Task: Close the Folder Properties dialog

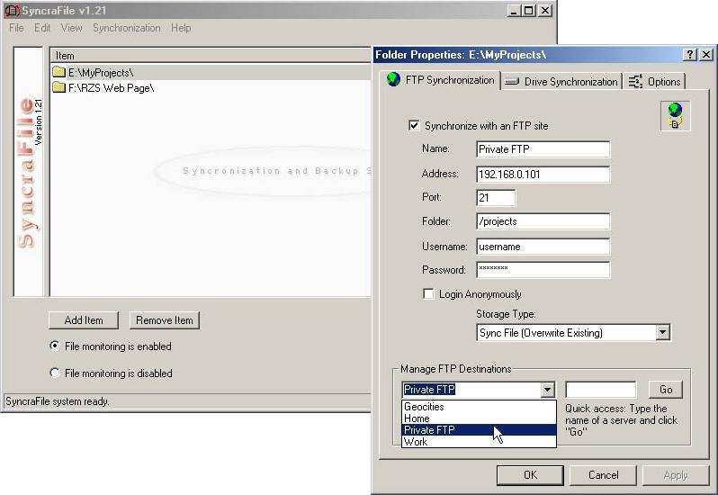Action: (706, 55)
